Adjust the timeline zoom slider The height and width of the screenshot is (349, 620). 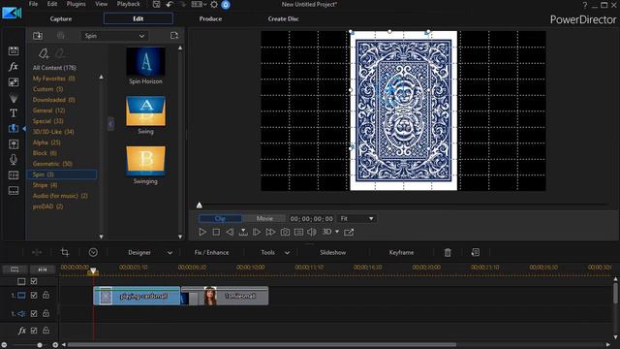pyautogui.click(x=40, y=345)
